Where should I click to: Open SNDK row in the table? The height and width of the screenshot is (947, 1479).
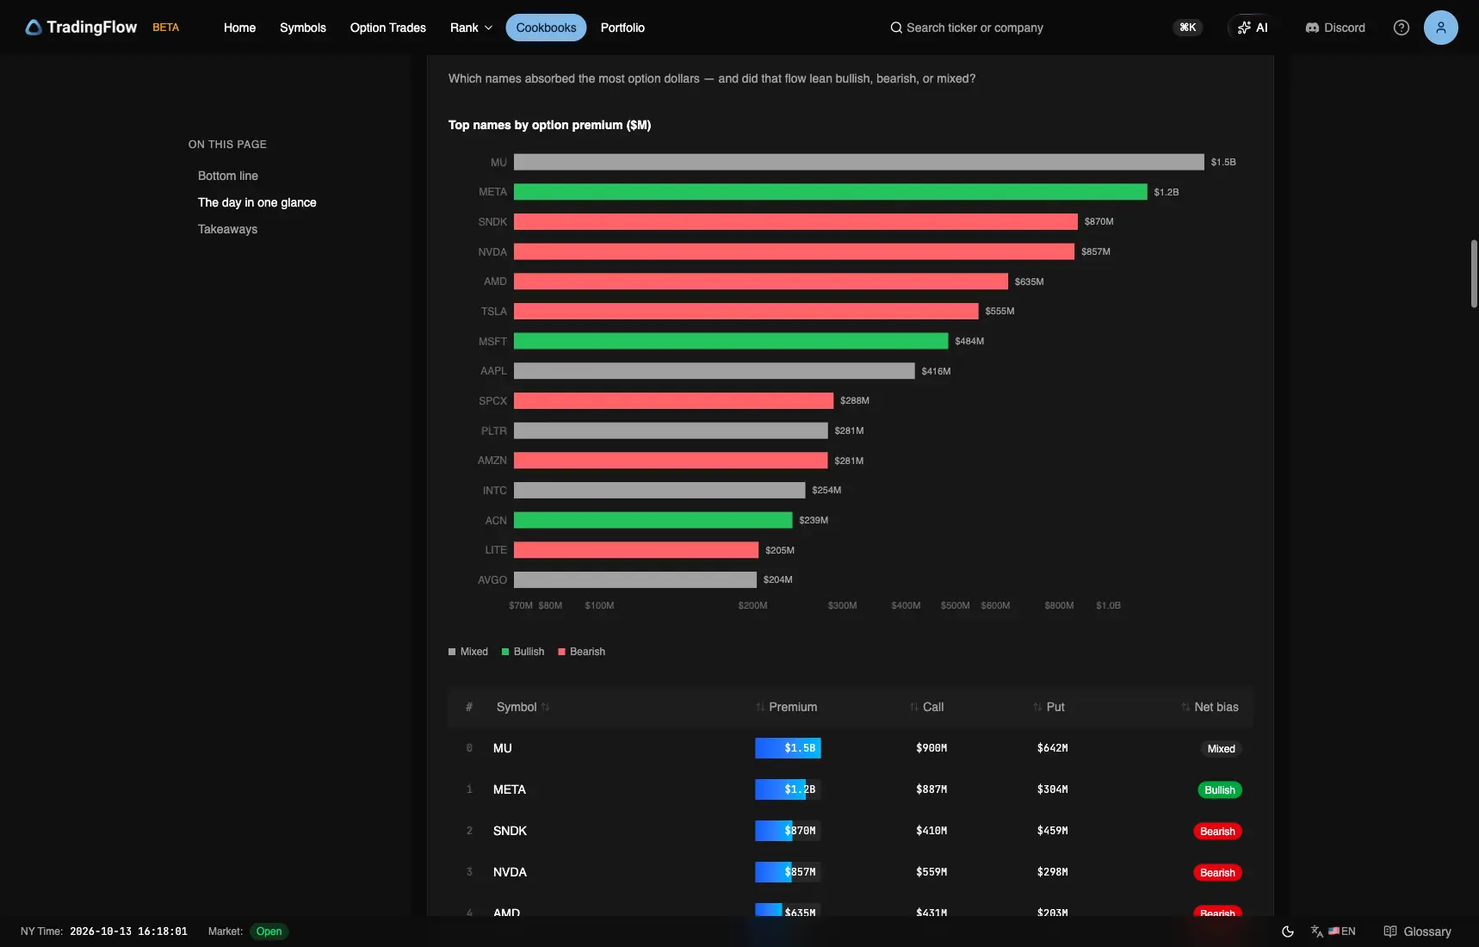(x=850, y=831)
